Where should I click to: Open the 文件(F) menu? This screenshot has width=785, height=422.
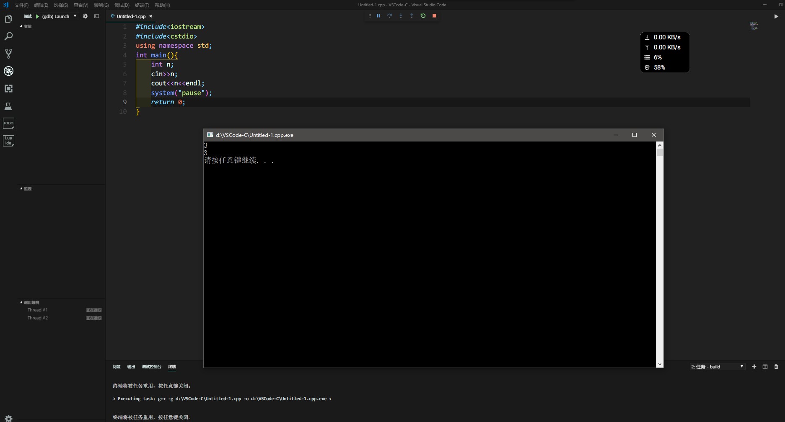coord(21,5)
